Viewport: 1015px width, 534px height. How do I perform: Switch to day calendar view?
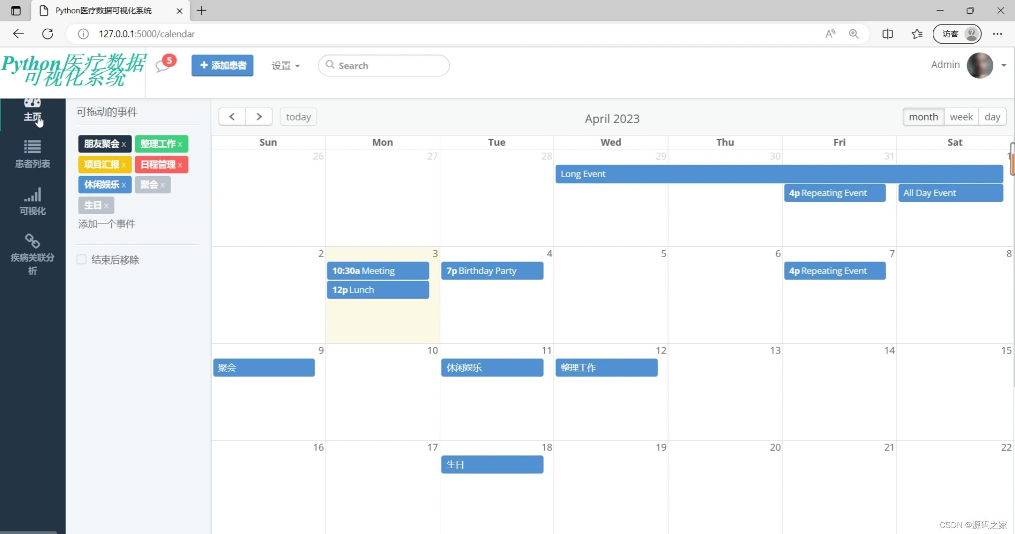click(992, 117)
